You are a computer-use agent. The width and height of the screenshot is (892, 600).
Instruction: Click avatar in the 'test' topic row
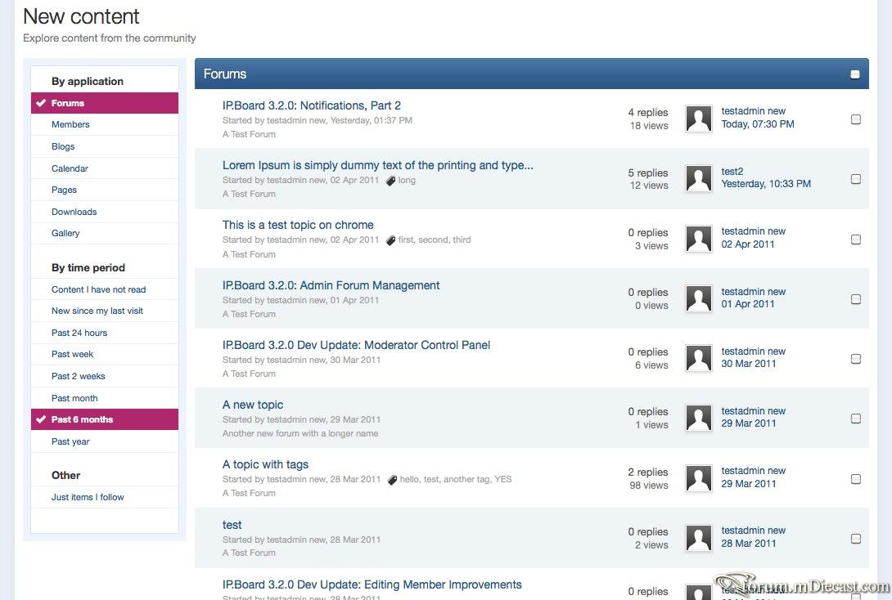click(699, 538)
